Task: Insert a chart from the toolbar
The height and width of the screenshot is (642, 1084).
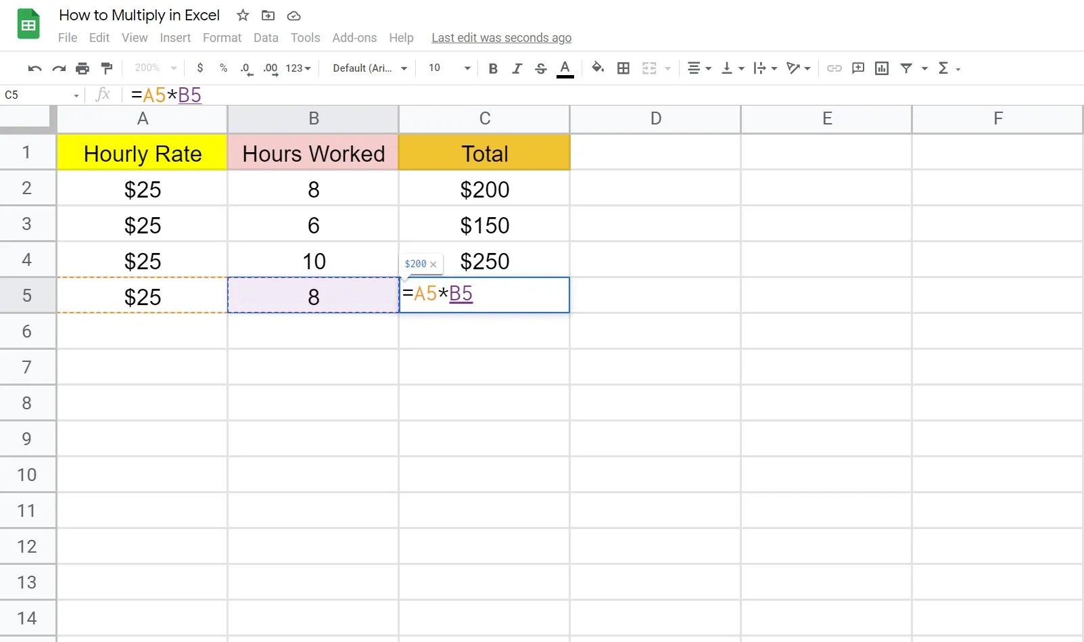Action: coord(881,68)
